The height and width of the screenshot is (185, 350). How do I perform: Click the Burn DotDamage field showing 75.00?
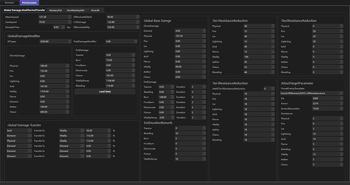click(x=120, y=60)
